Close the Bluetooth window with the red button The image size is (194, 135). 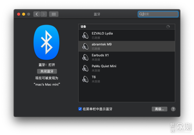click(x=19, y=14)
